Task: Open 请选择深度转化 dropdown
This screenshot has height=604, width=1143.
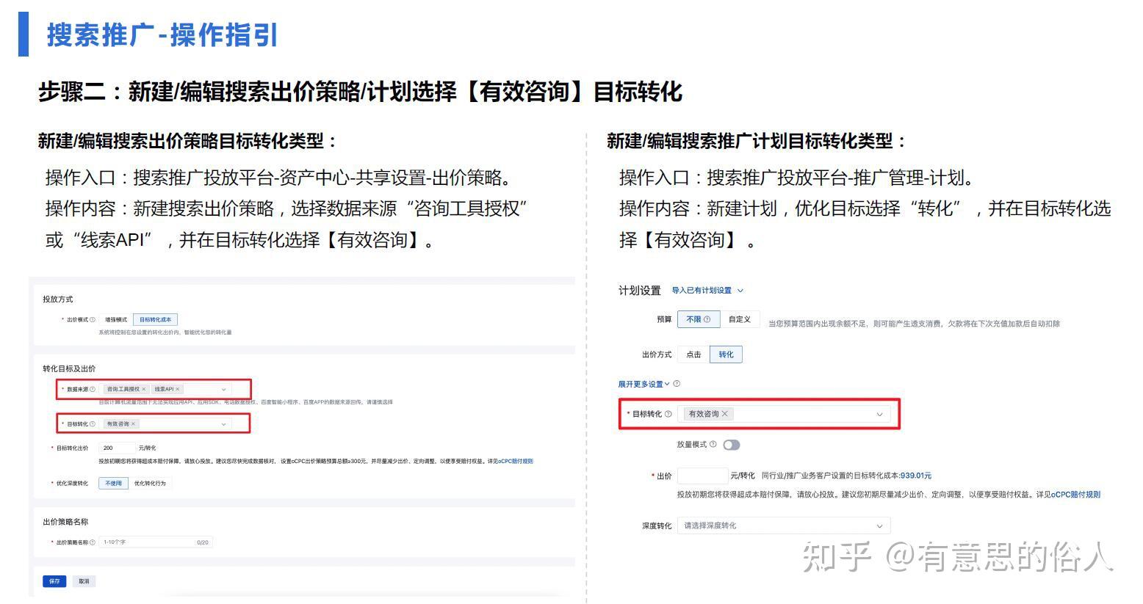Action: point(784,525)
